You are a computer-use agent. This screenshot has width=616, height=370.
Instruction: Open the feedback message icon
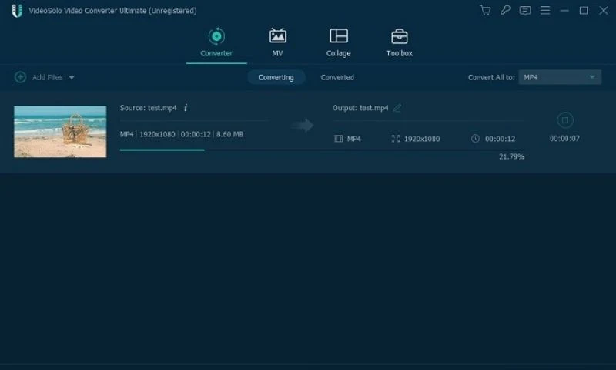pyautogui.click(x=525, y=11)
